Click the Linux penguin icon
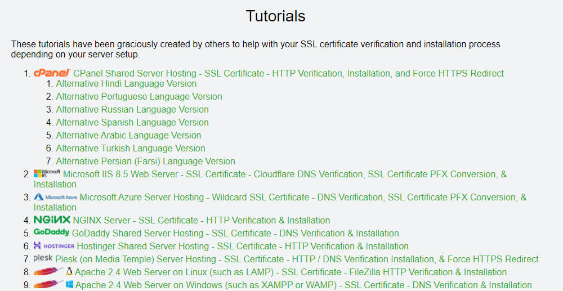Viewport: 563px width, 291px height. [x=69, y=272]
